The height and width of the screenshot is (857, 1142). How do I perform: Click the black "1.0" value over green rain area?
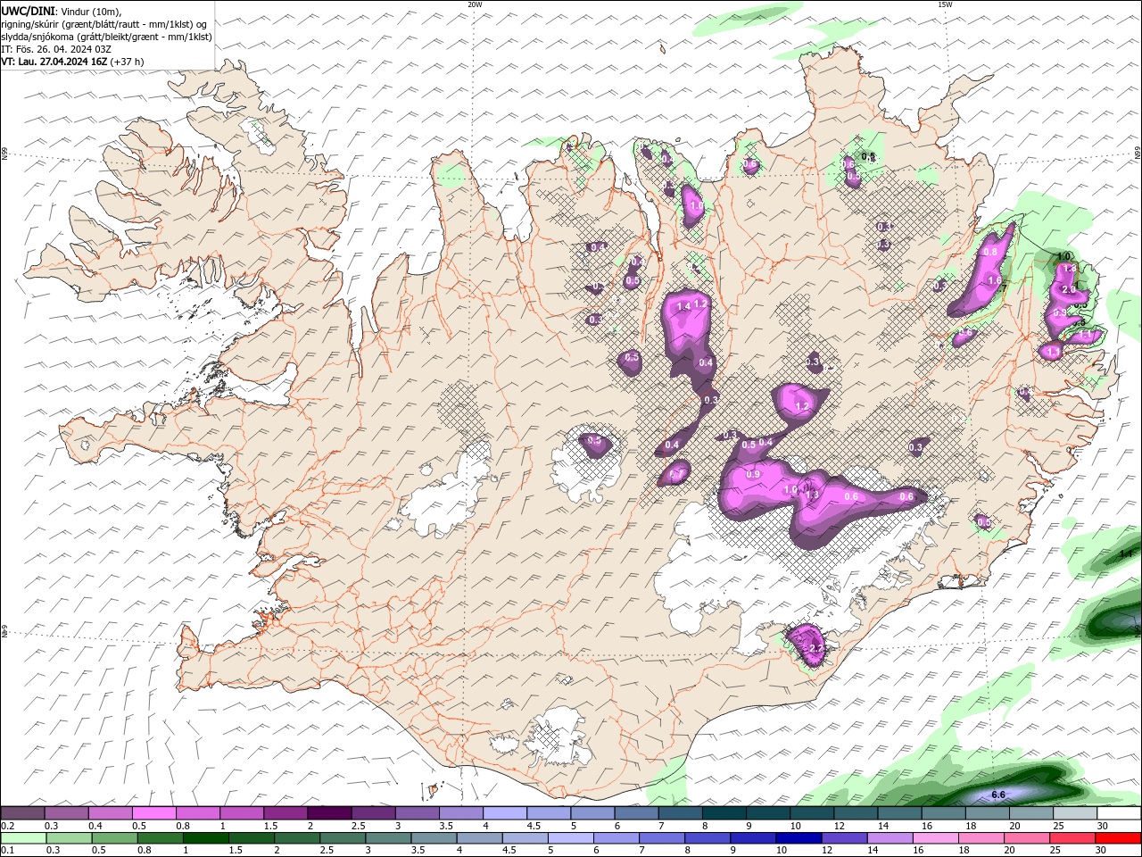click(x=1063, y=257)
